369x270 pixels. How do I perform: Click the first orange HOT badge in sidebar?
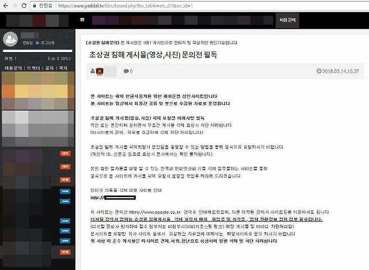coord(65,153)
